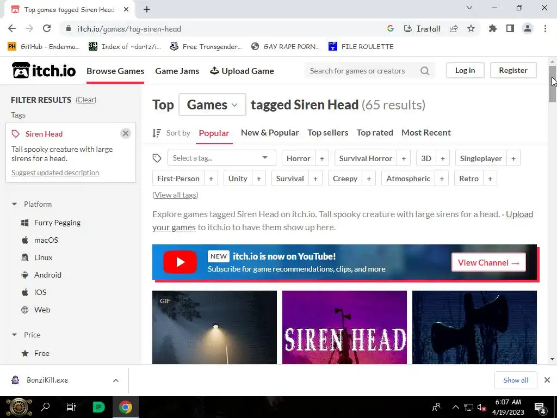Viewport: 557px width, 418px height.
Task: Add First-Person tag with plus button
Action: [x=211, y=179]
